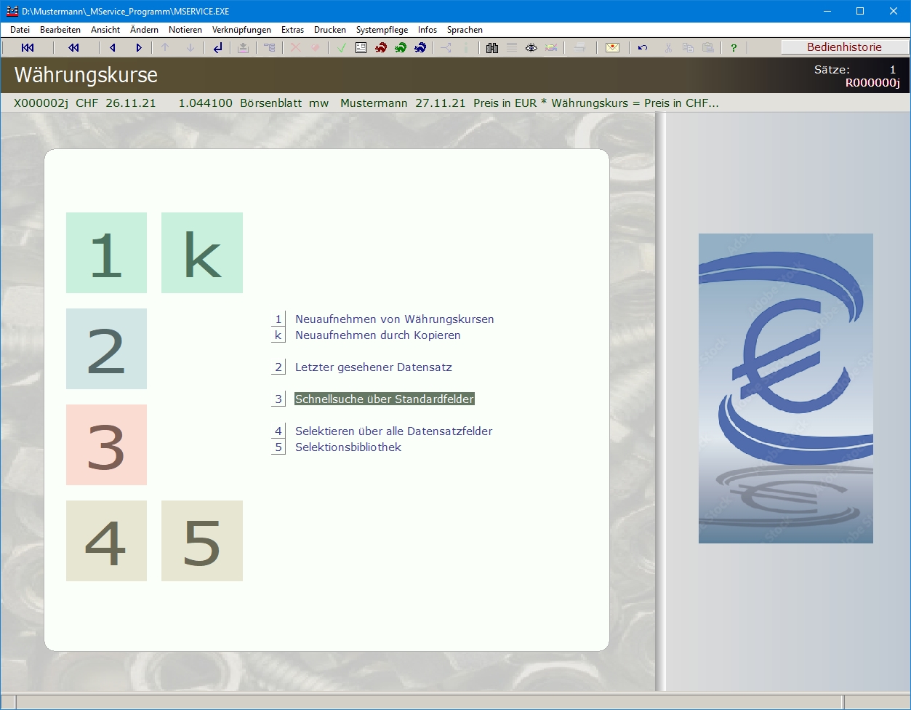
Task: Click the envelope mail icon
Action: tap(613, 48)
